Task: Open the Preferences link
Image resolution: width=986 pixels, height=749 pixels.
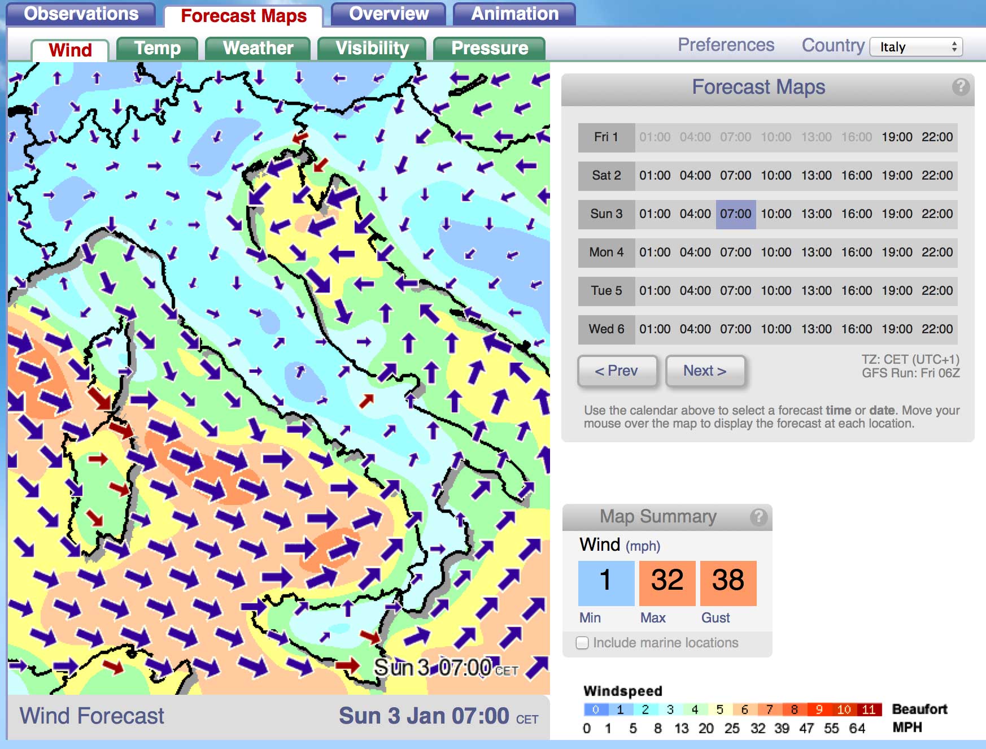Action: (x=726, y=45)
